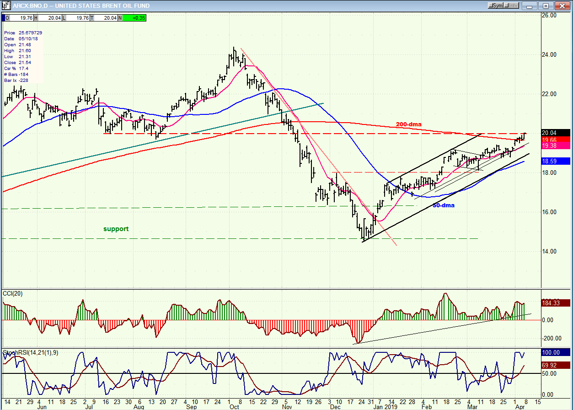Click the black 20.04 last price tag

pos(557,133)
